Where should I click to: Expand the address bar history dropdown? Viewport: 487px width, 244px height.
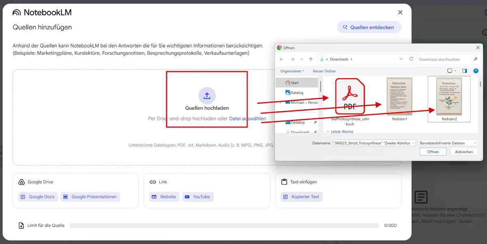pyautogui.click(x=401, y=59)
